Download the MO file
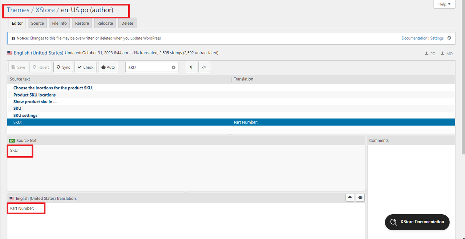465x239 pixels. 447,53
